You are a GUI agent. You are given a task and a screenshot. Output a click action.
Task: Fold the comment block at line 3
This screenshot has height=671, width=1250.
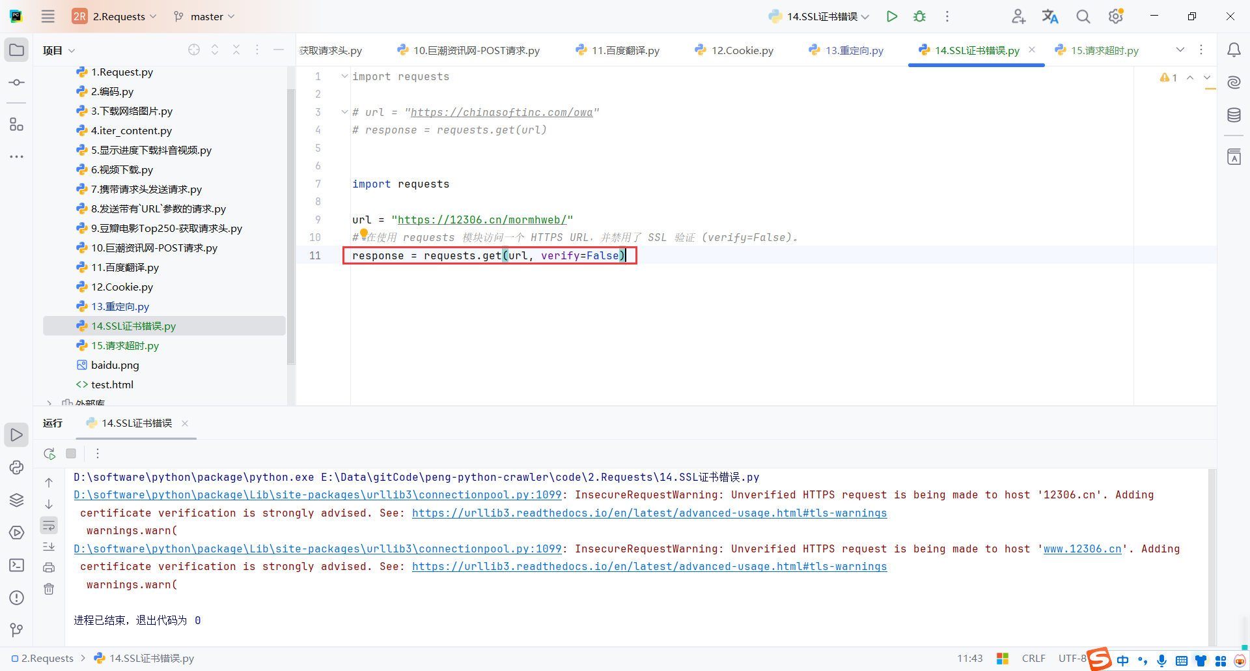coord(344,112)
